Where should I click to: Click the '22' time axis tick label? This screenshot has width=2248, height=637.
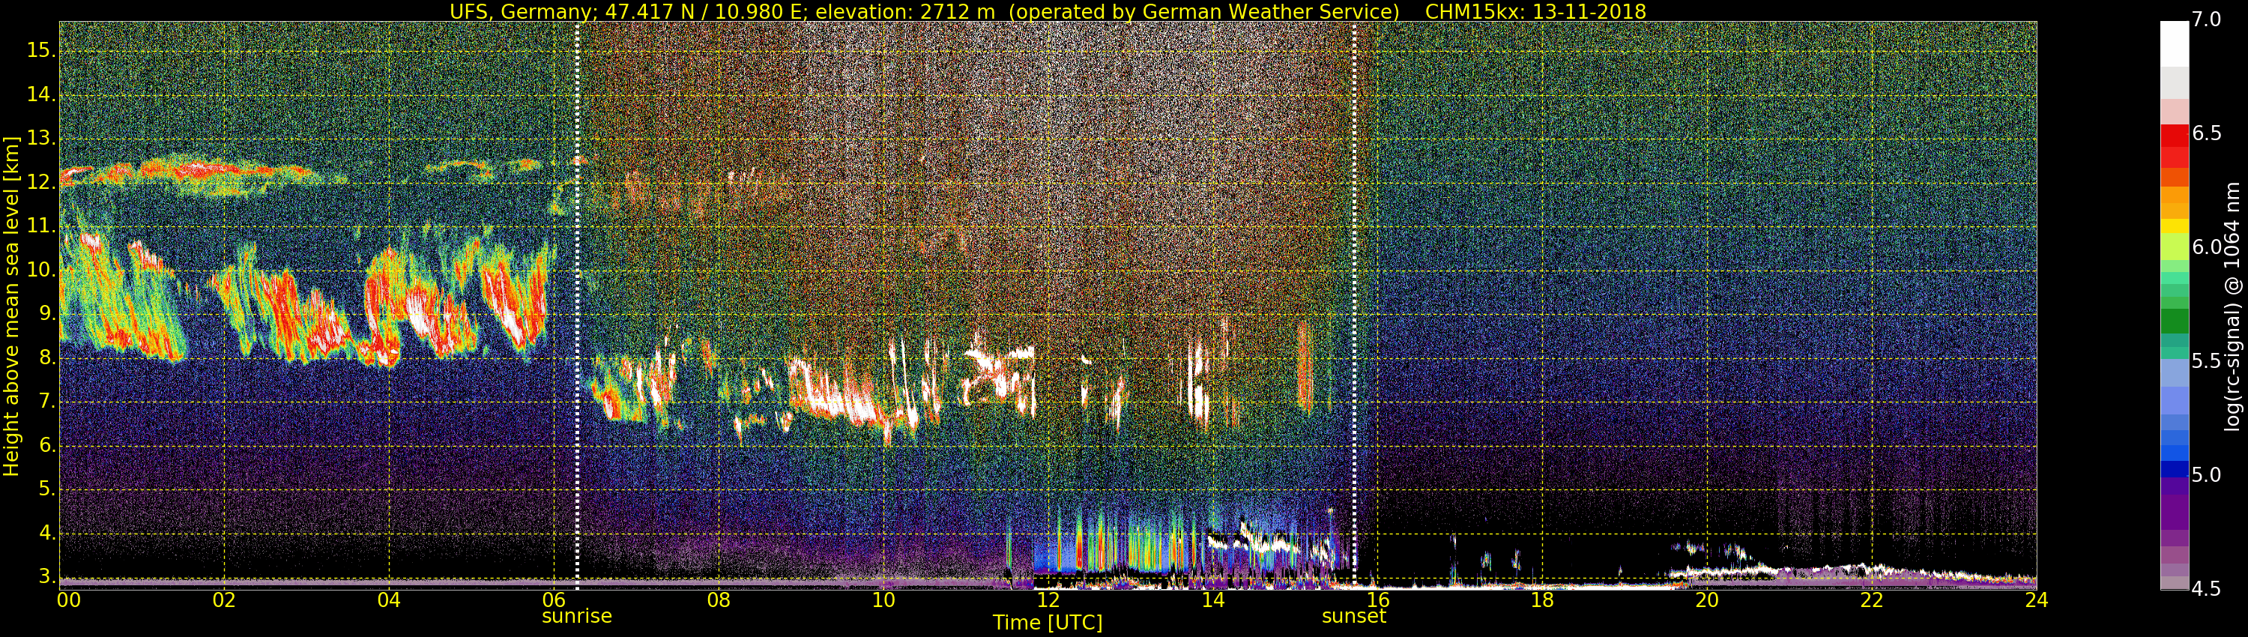tap(1872, 600)
